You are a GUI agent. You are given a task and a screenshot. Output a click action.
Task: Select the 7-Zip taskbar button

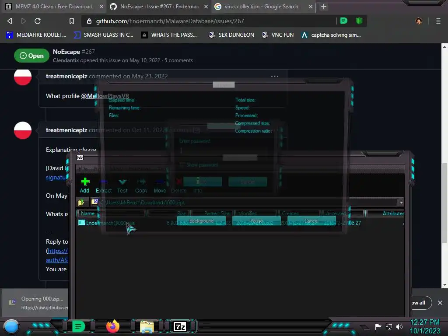point(180,326)
